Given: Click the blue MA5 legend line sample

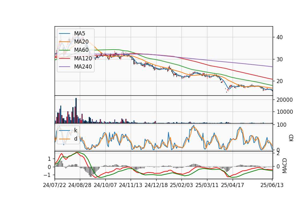Looking at the screenshot, I should click(64, 34).
